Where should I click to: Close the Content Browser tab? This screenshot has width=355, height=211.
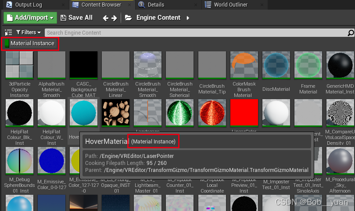[x=129, y=5]
